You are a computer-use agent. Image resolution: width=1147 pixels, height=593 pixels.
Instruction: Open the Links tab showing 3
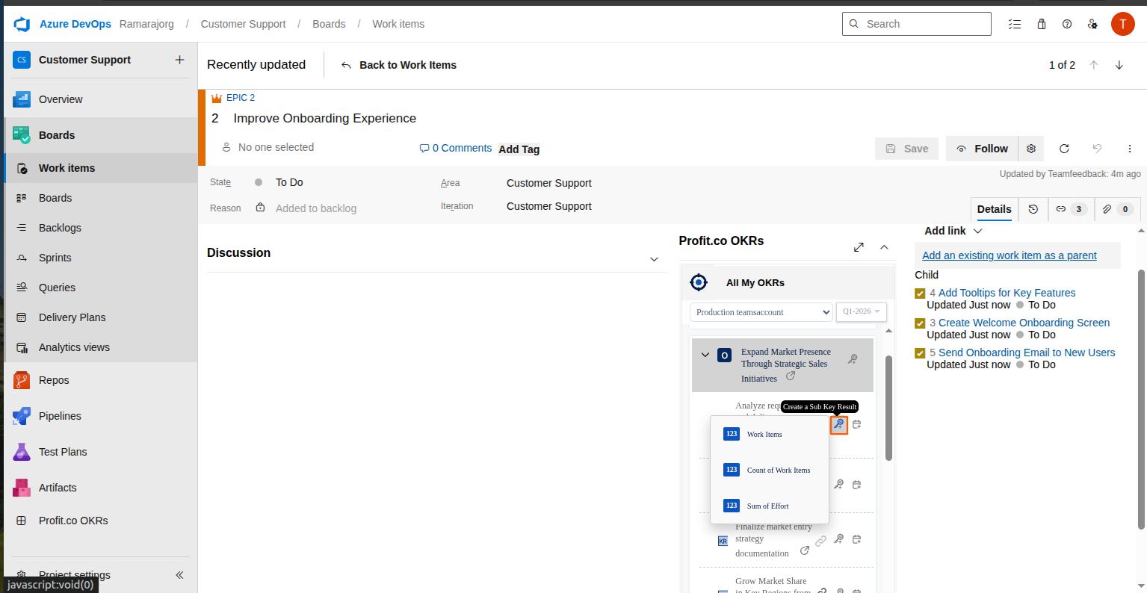coord(1072,209)
